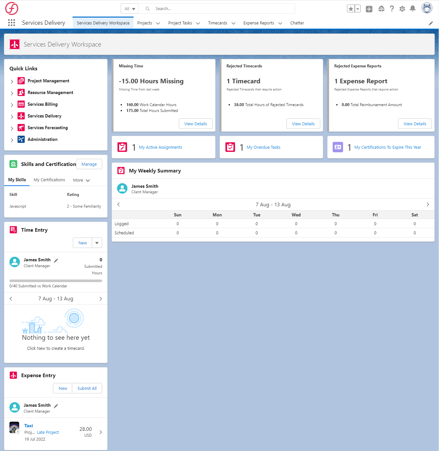Switch to the My Certifications tab
This screenshot has height=451, width=439.
49,180
